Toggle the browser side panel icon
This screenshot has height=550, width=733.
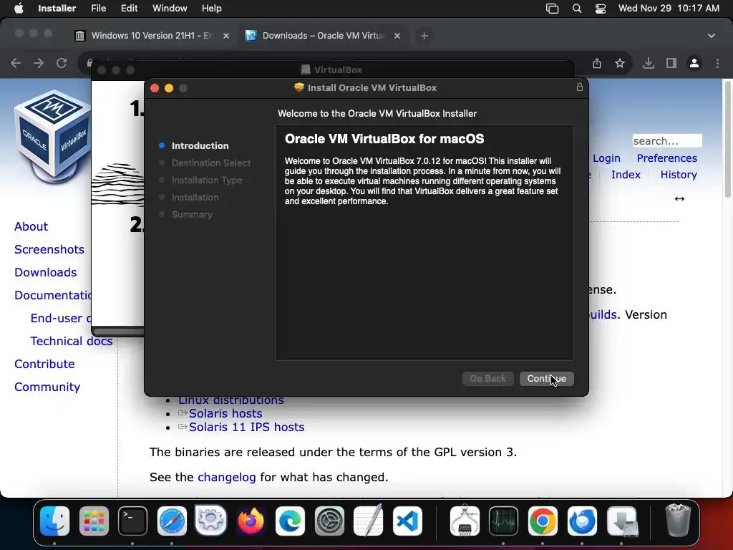[x=671, y=63]
